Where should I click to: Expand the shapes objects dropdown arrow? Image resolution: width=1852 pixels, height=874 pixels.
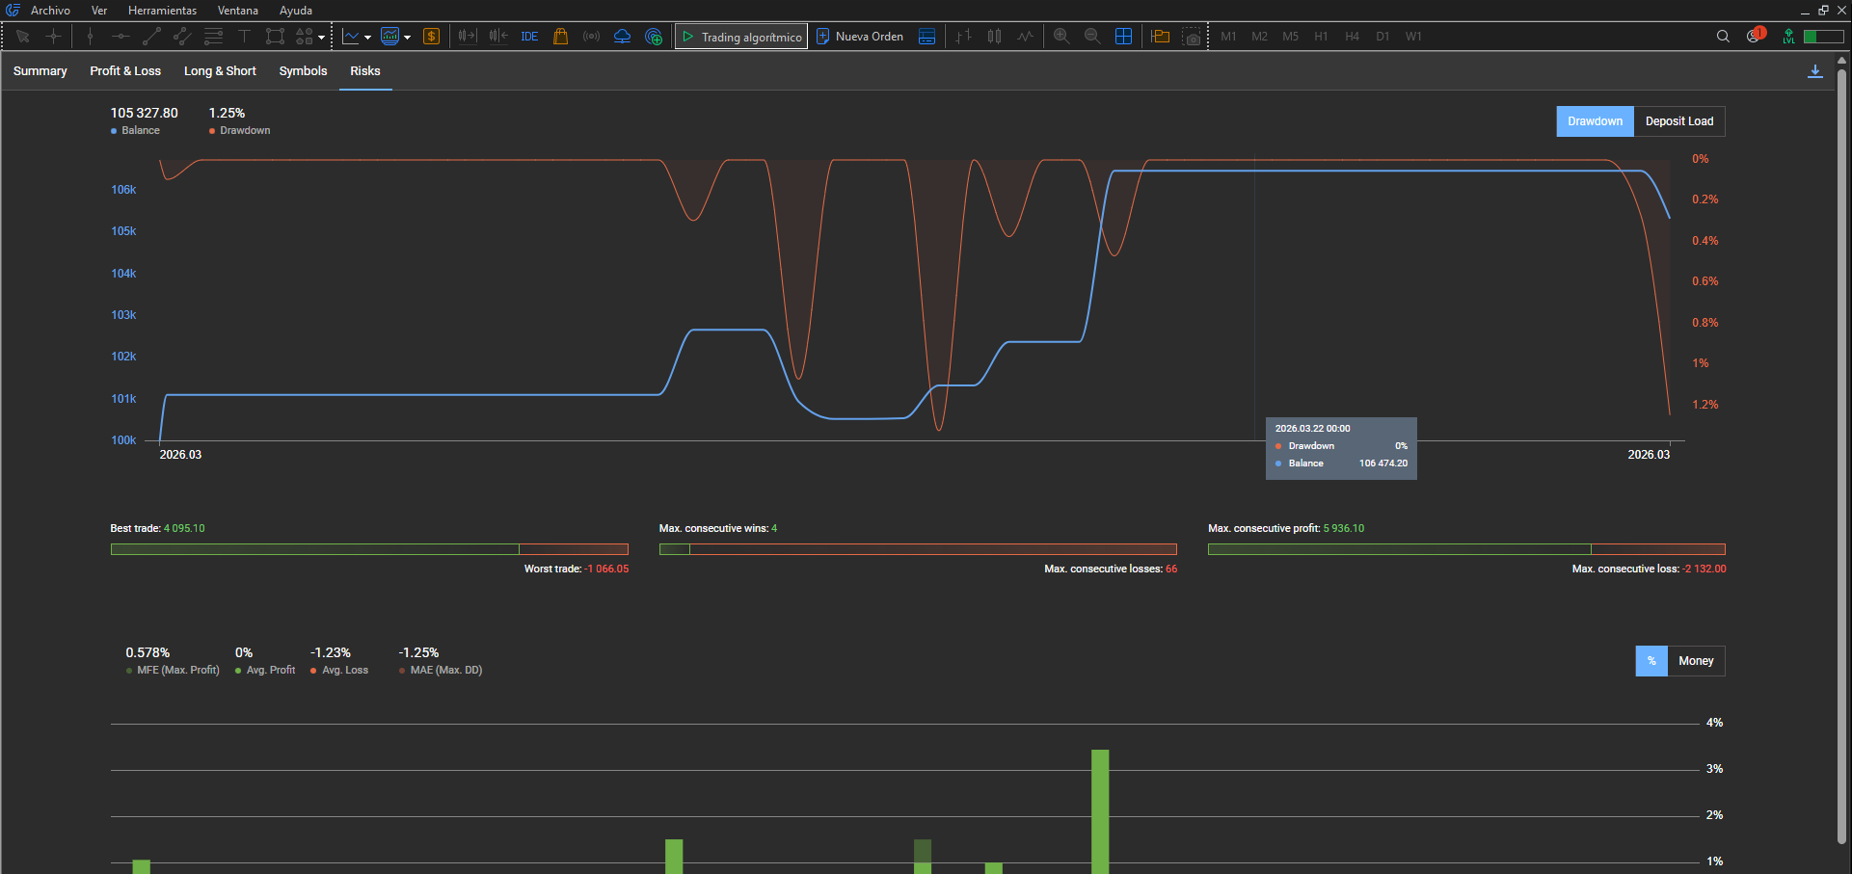[x=322, y=38]
